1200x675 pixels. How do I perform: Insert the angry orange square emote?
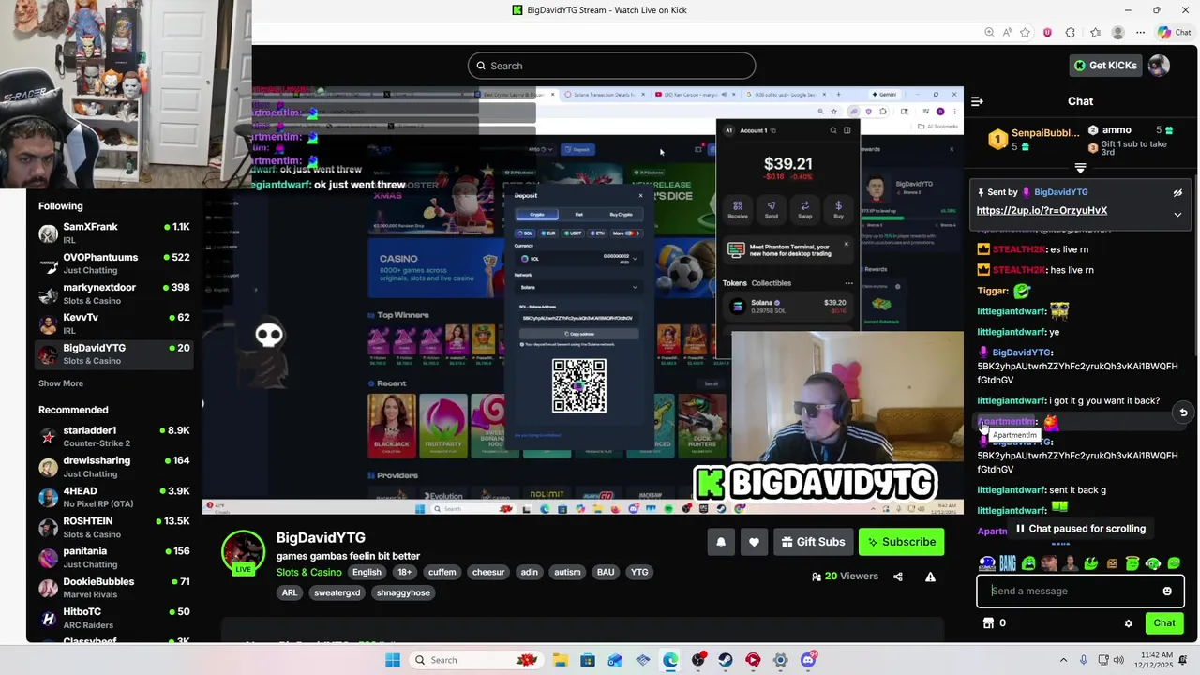tap(1112, 563)
